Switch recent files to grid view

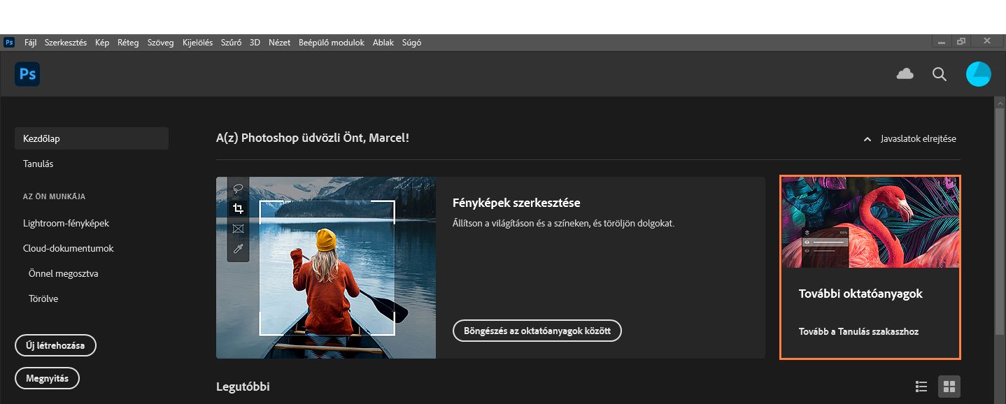(x=949, y=386)
